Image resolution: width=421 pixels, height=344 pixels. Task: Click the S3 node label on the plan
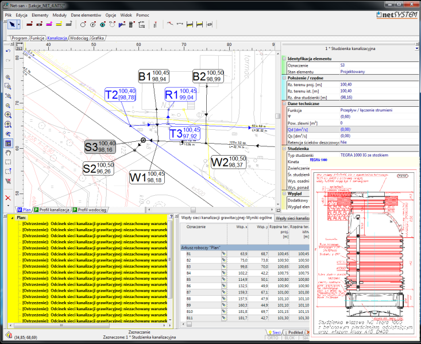tap(100, 146)
